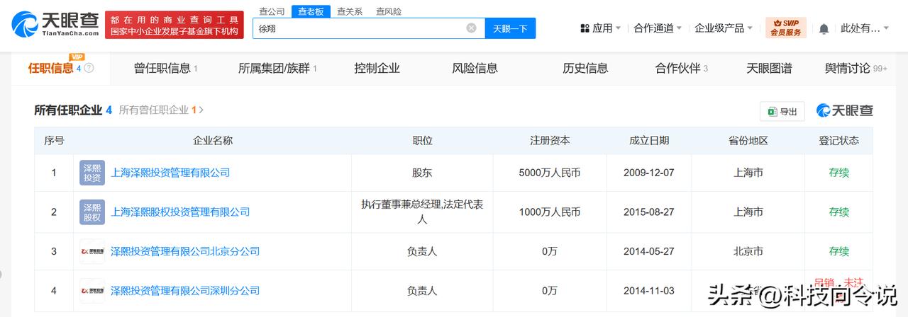Click the 序号 column header
The height and width of the screenshot is (317, 908).
pyautogui.click(x=54, y=141)
